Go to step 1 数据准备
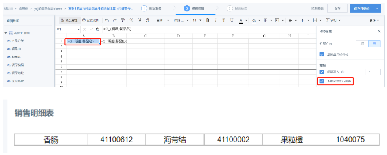387x155 pixels. click(x=151, y=9)
